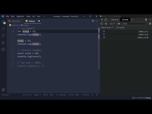Screen dimensions: 152x114
Task: Open console settings gear beside the filter
Action: 150,24
